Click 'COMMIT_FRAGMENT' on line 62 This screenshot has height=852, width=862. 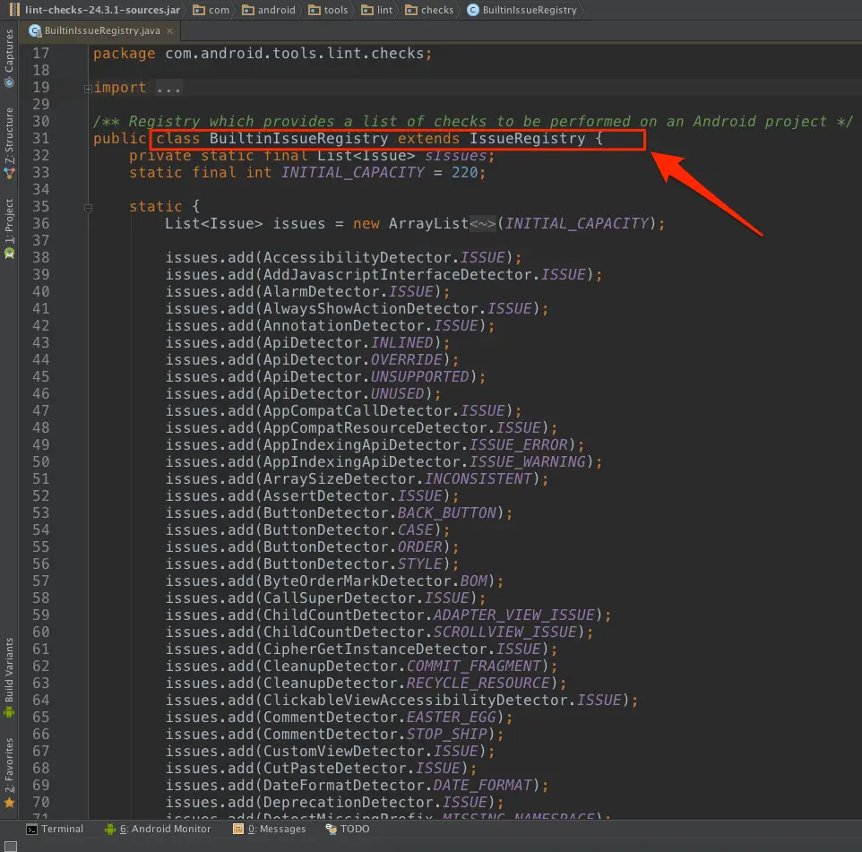(x=473, y=667)
